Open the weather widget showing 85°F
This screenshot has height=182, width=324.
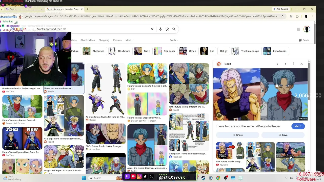[x=12, y=178]
